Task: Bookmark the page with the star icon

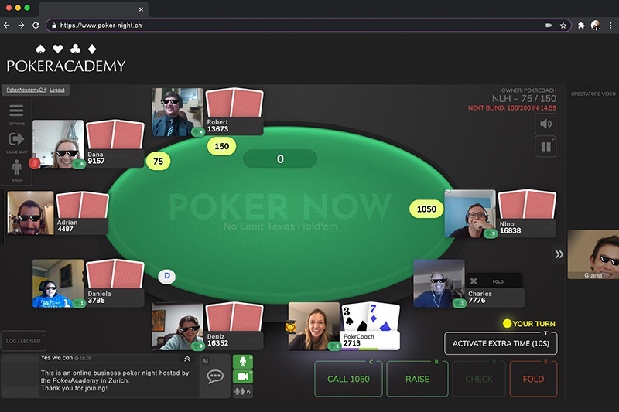Action: 563,26
